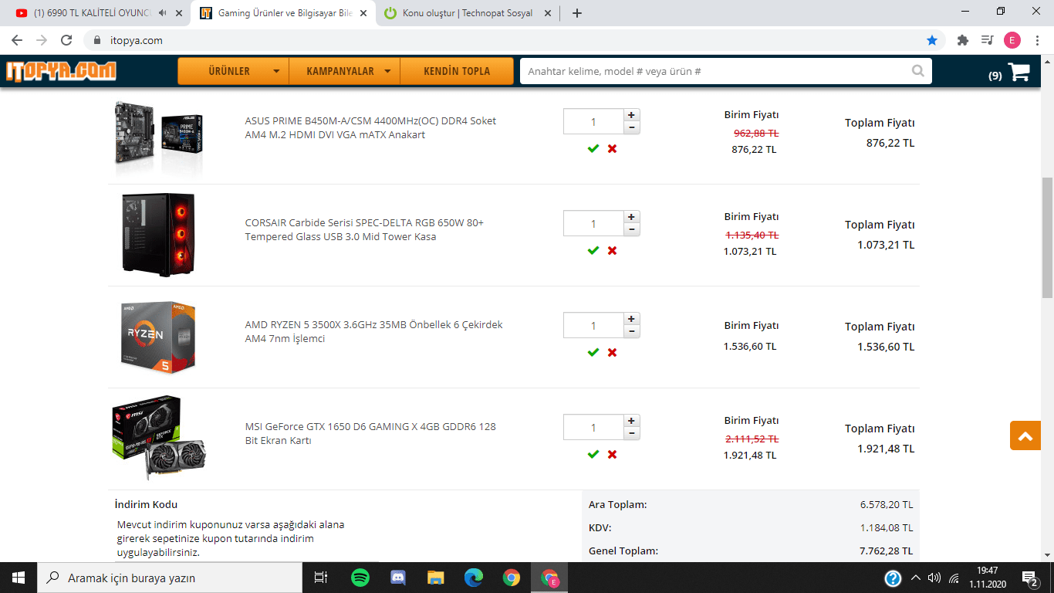Open a new Chrome tab

[577, 13]
